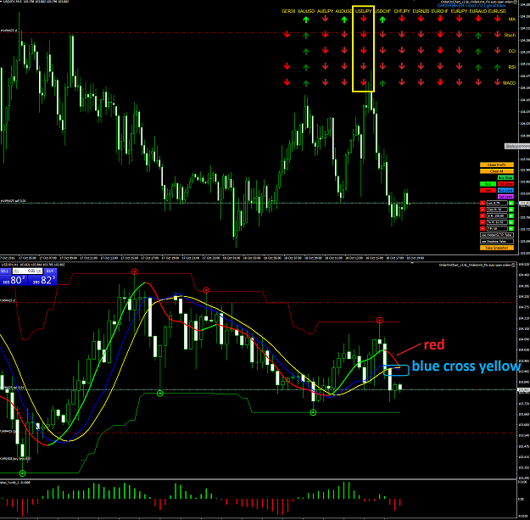530x520 pixels.
Task: Place a Sell Limit order
Action: click(x=505, y=197)
